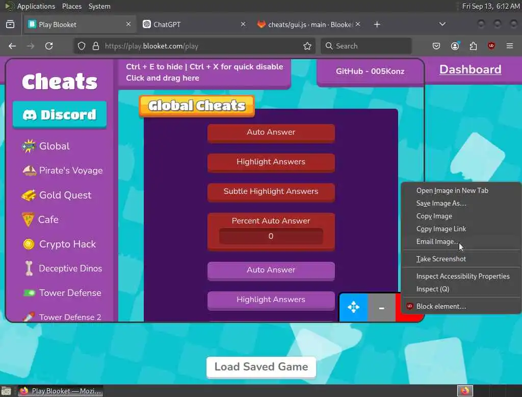Select Tower Defense 2 cheats category
This screenshot has width=522, height=397.
[62, 317]
